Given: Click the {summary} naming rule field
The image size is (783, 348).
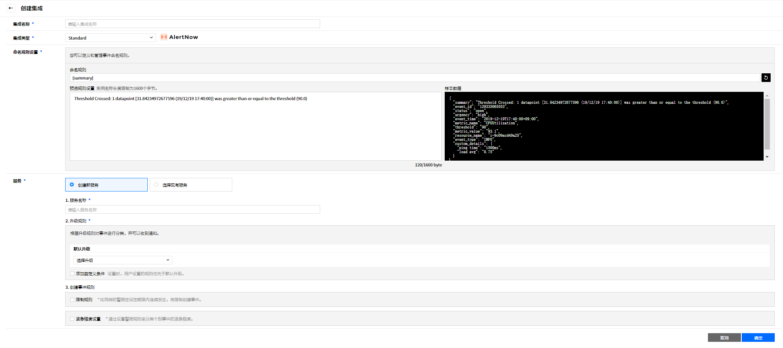Looking at the screenshot, I should coord(414,78).
